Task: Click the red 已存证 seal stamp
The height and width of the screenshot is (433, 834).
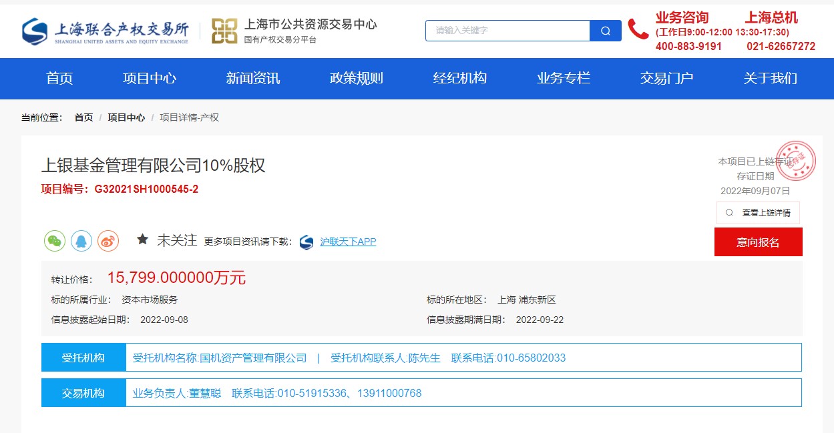Action: coord(797,161)
